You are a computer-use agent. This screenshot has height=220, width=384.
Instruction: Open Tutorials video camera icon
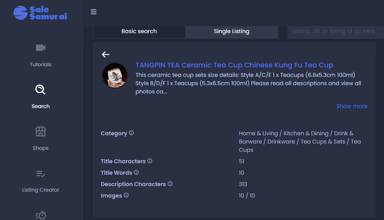tap(41, 48)
